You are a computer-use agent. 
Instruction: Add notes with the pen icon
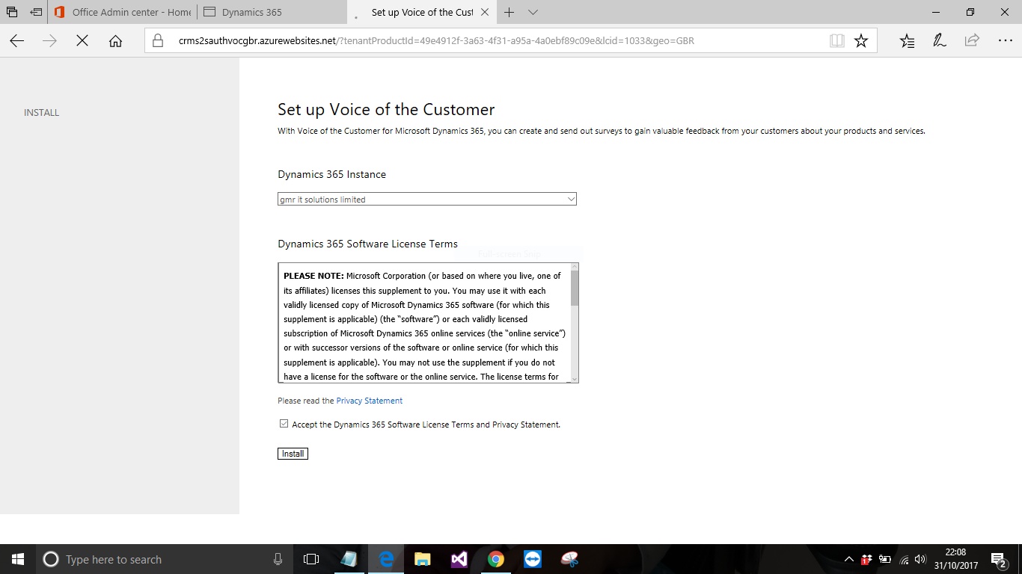point(940,40)
